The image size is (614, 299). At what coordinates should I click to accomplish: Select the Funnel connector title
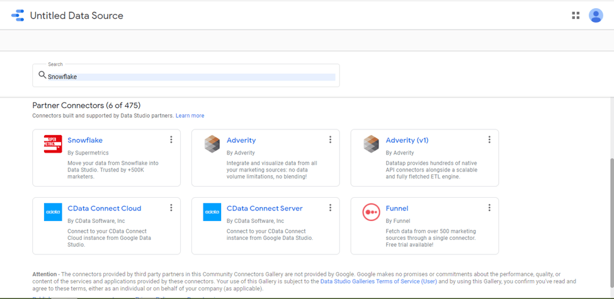tap(397, 209)
